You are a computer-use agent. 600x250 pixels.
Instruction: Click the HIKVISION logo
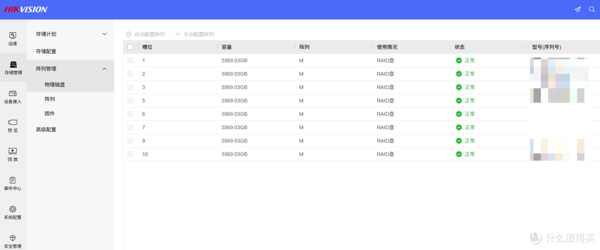(26, 9)
